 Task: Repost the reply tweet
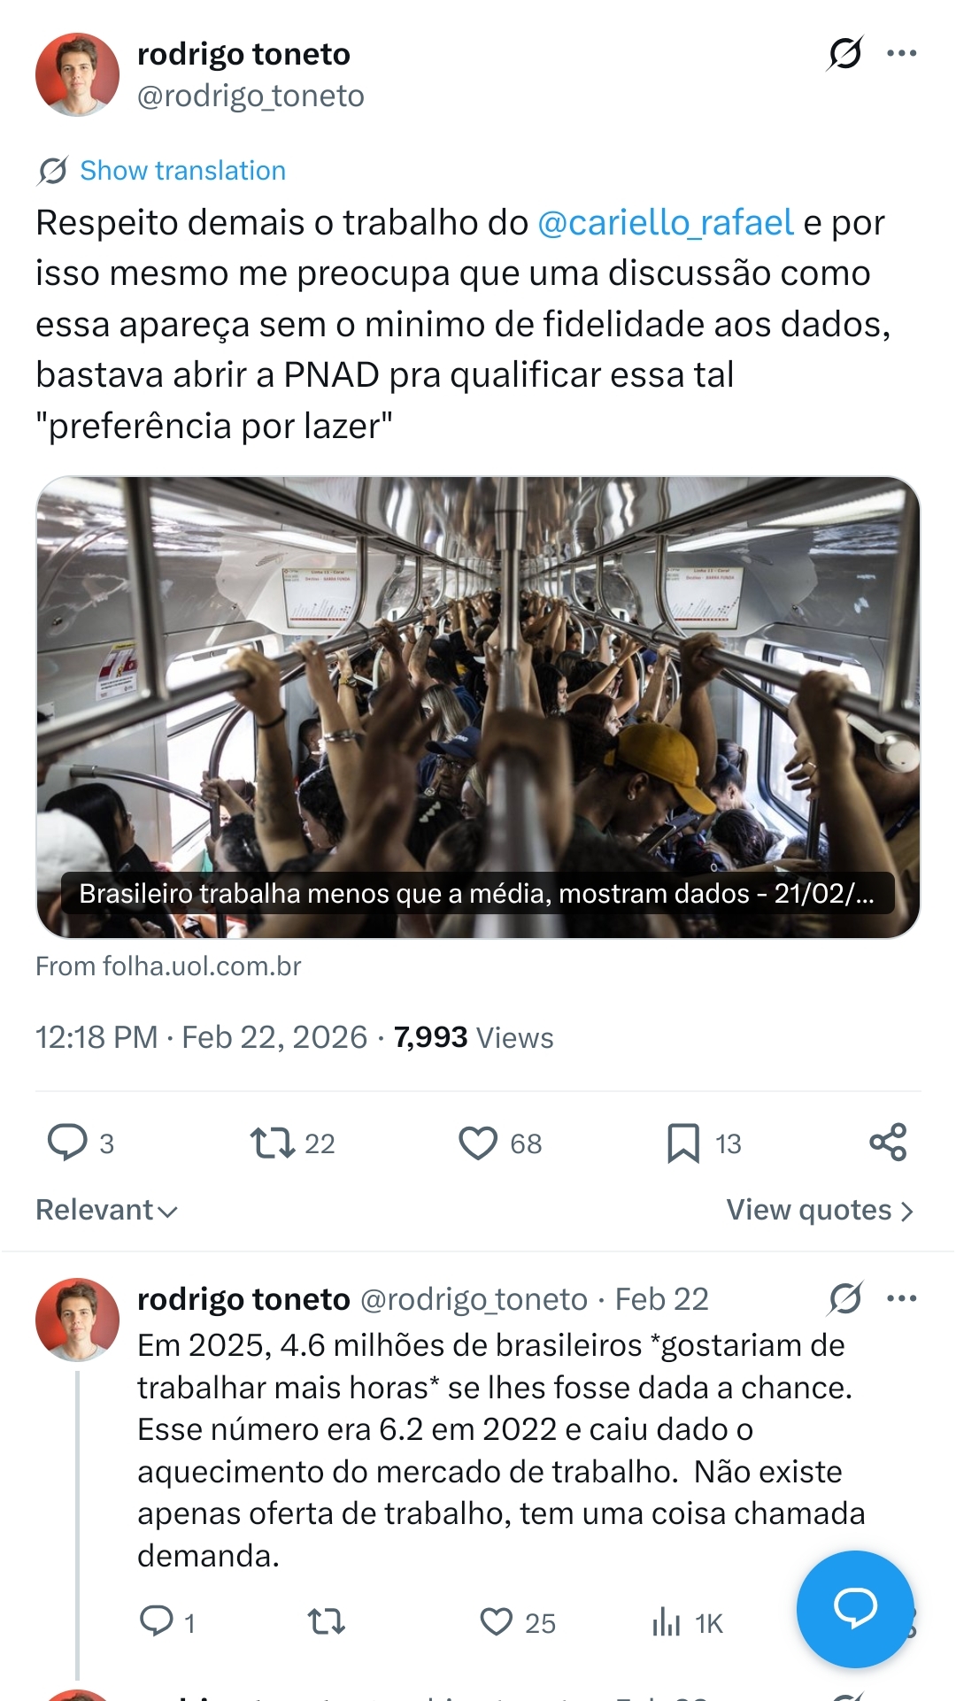click(x=326, y=1621)
